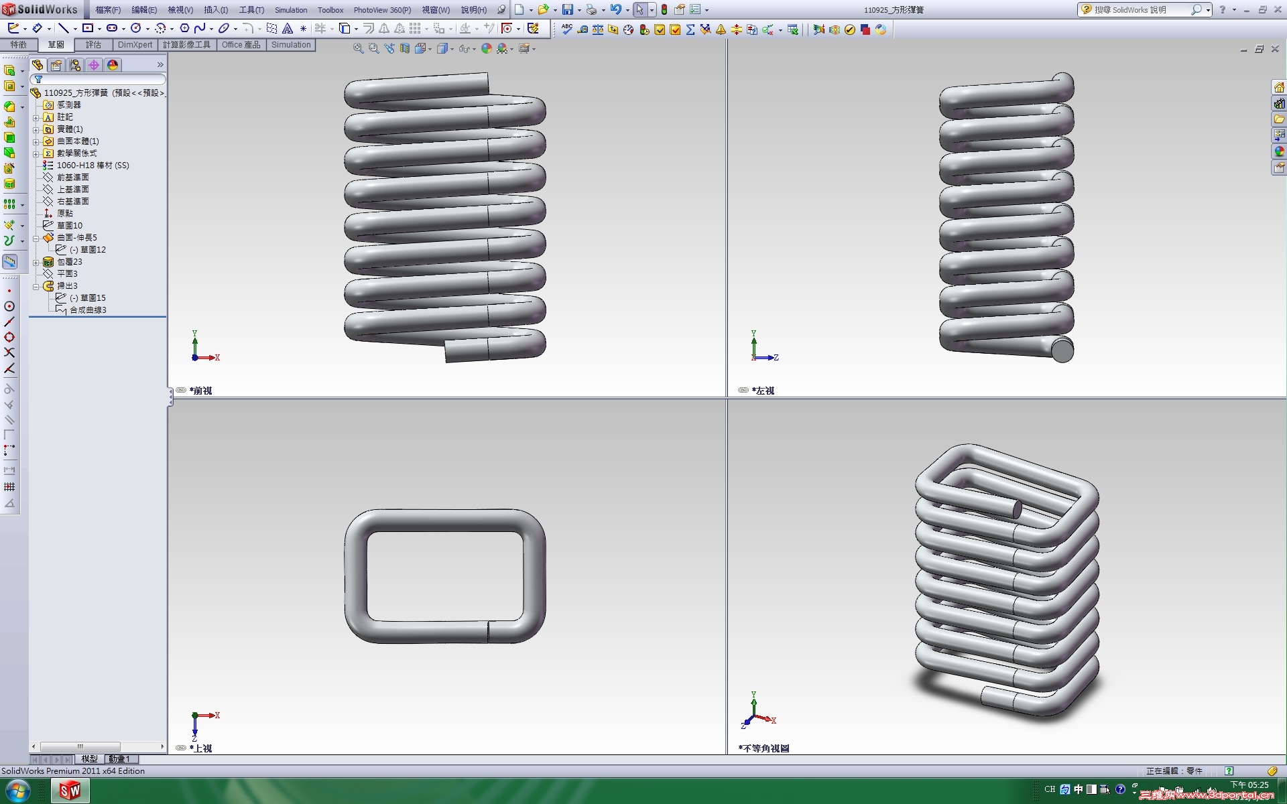Open the 檔案(F) menu
Screen dimensions: 1287x804
pos(108,10)
